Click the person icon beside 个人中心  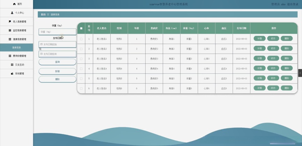point(12,13)
